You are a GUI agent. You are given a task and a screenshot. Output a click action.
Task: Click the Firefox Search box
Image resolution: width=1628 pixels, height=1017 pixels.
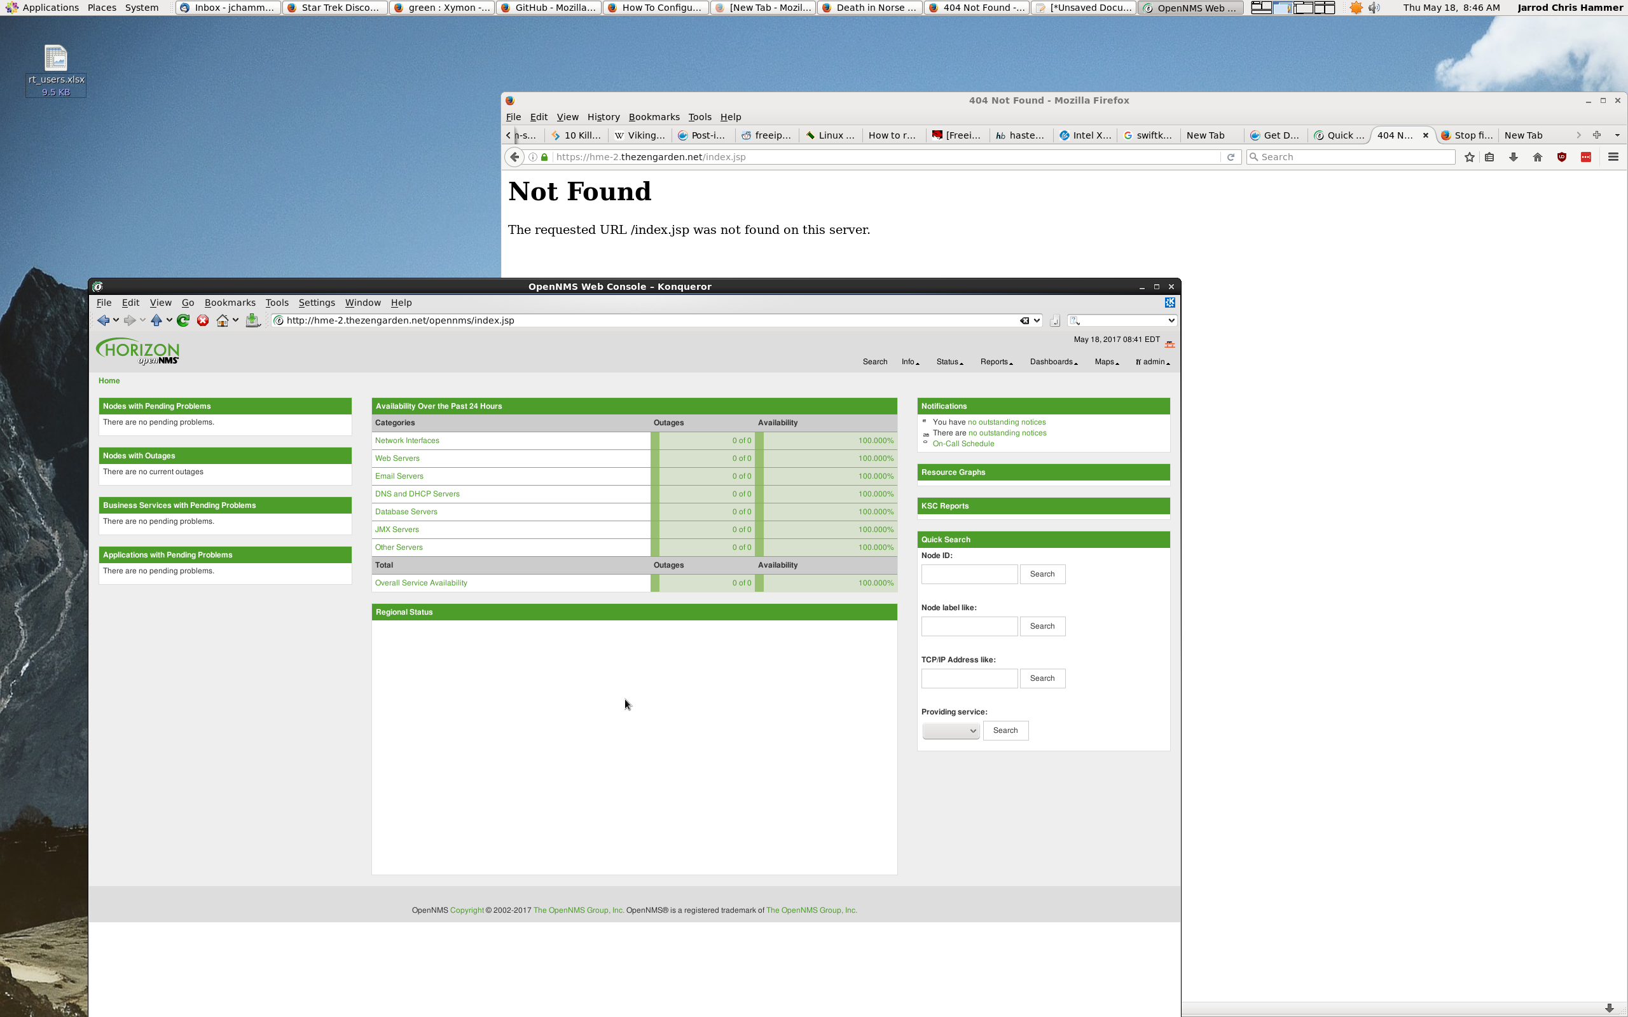click(x=1351, y=157)
